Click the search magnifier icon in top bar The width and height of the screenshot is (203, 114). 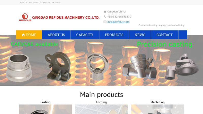click(x=53, y=2)
